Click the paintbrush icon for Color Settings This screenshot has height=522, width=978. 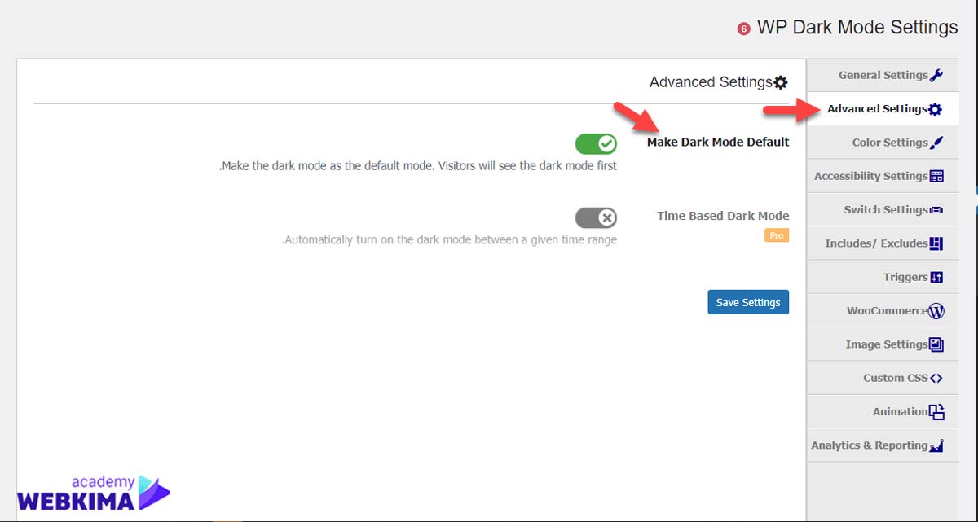[x=936, y=143]
